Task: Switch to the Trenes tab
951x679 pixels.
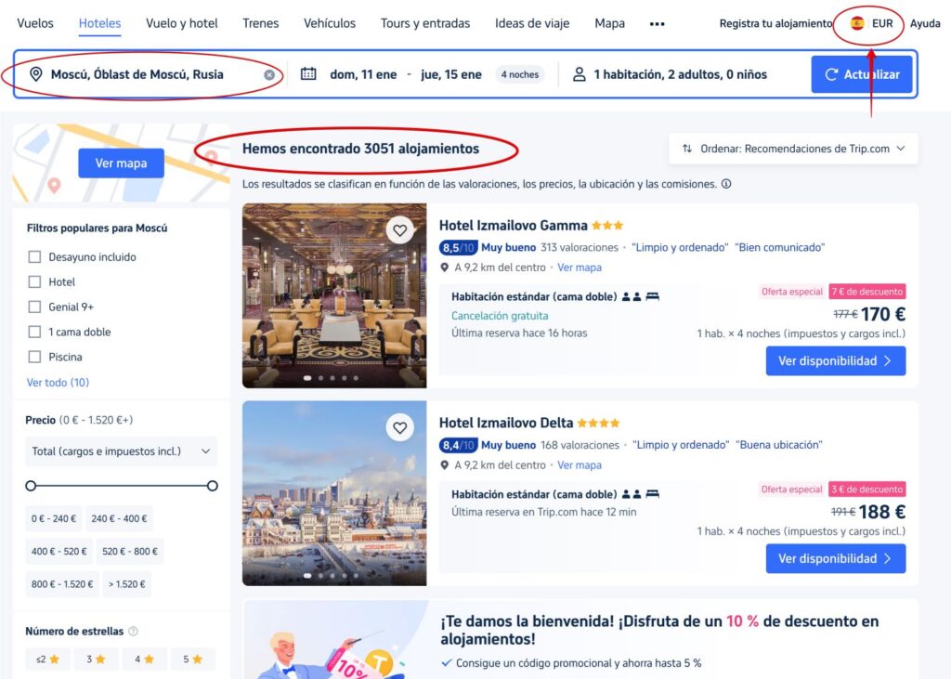Action: point(260,23)
